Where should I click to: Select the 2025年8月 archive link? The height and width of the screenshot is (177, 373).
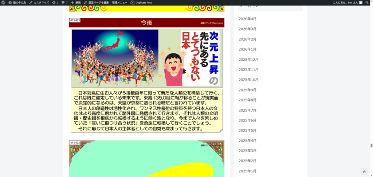click(247, 100)
